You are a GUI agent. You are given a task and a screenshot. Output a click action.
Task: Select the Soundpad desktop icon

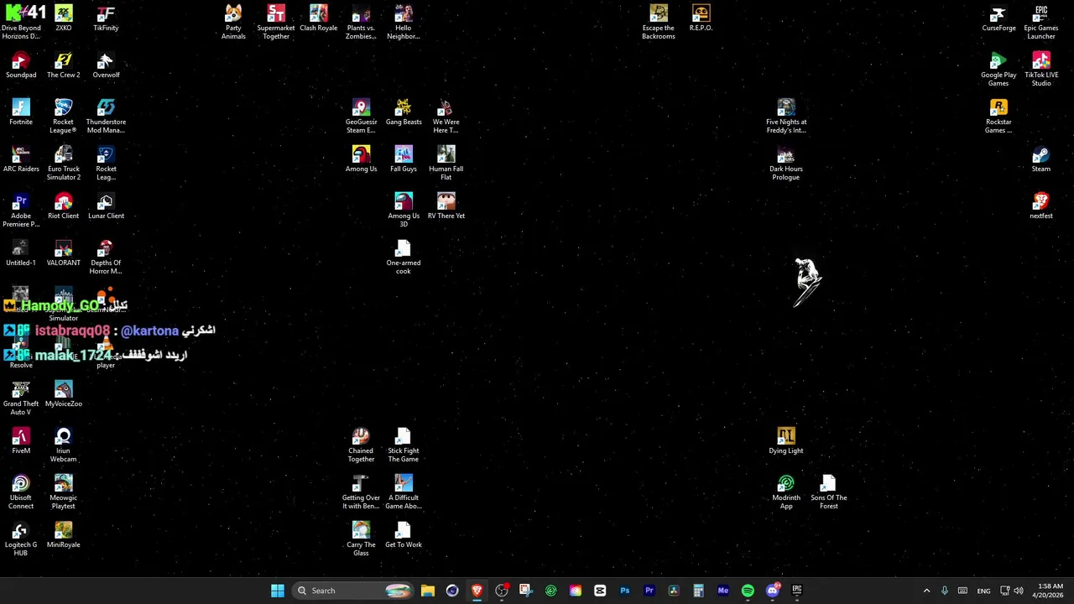[x=21, y=65]
